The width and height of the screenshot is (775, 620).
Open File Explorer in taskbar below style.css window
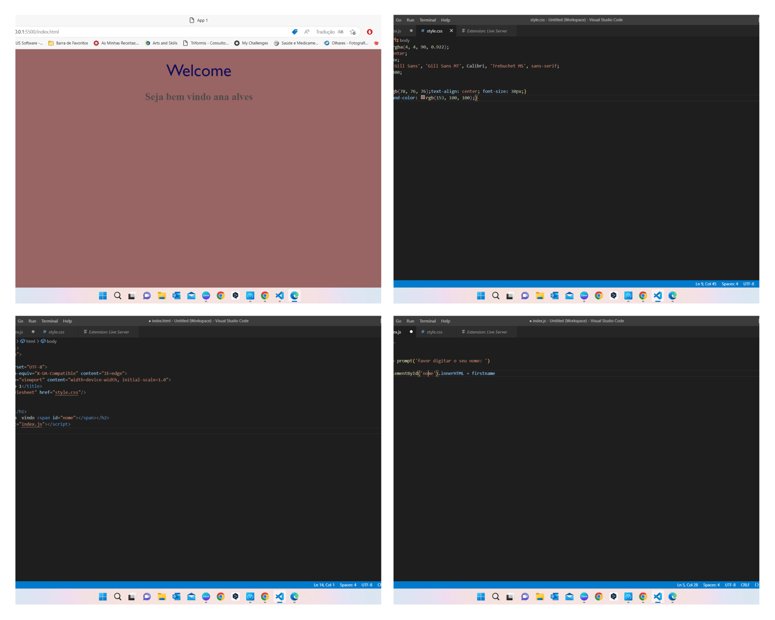coord(540,296)
